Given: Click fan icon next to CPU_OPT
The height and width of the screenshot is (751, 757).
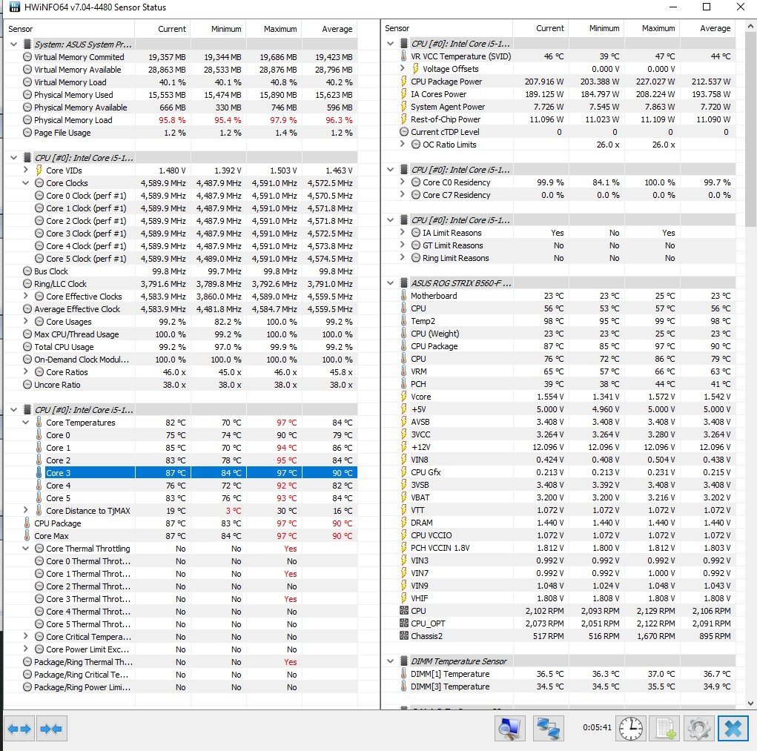Looking at the screenshot, I should 404,623.
